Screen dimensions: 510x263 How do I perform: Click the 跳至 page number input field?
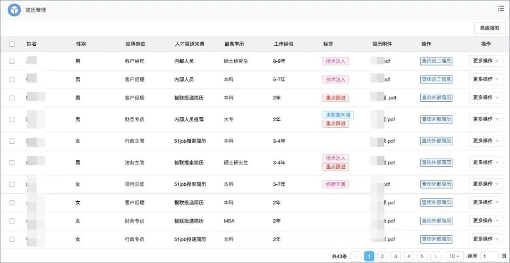pos(490,256)
